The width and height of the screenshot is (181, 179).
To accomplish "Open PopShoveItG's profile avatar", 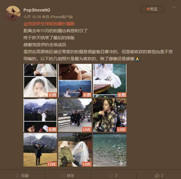I will 13,13.
